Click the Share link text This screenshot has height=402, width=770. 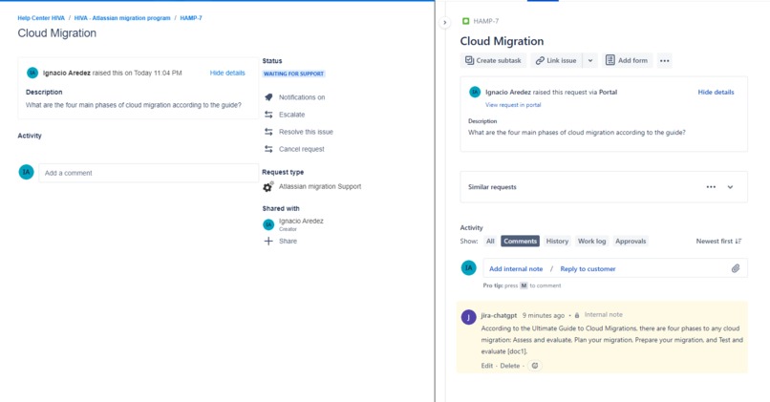pos(288,241)
